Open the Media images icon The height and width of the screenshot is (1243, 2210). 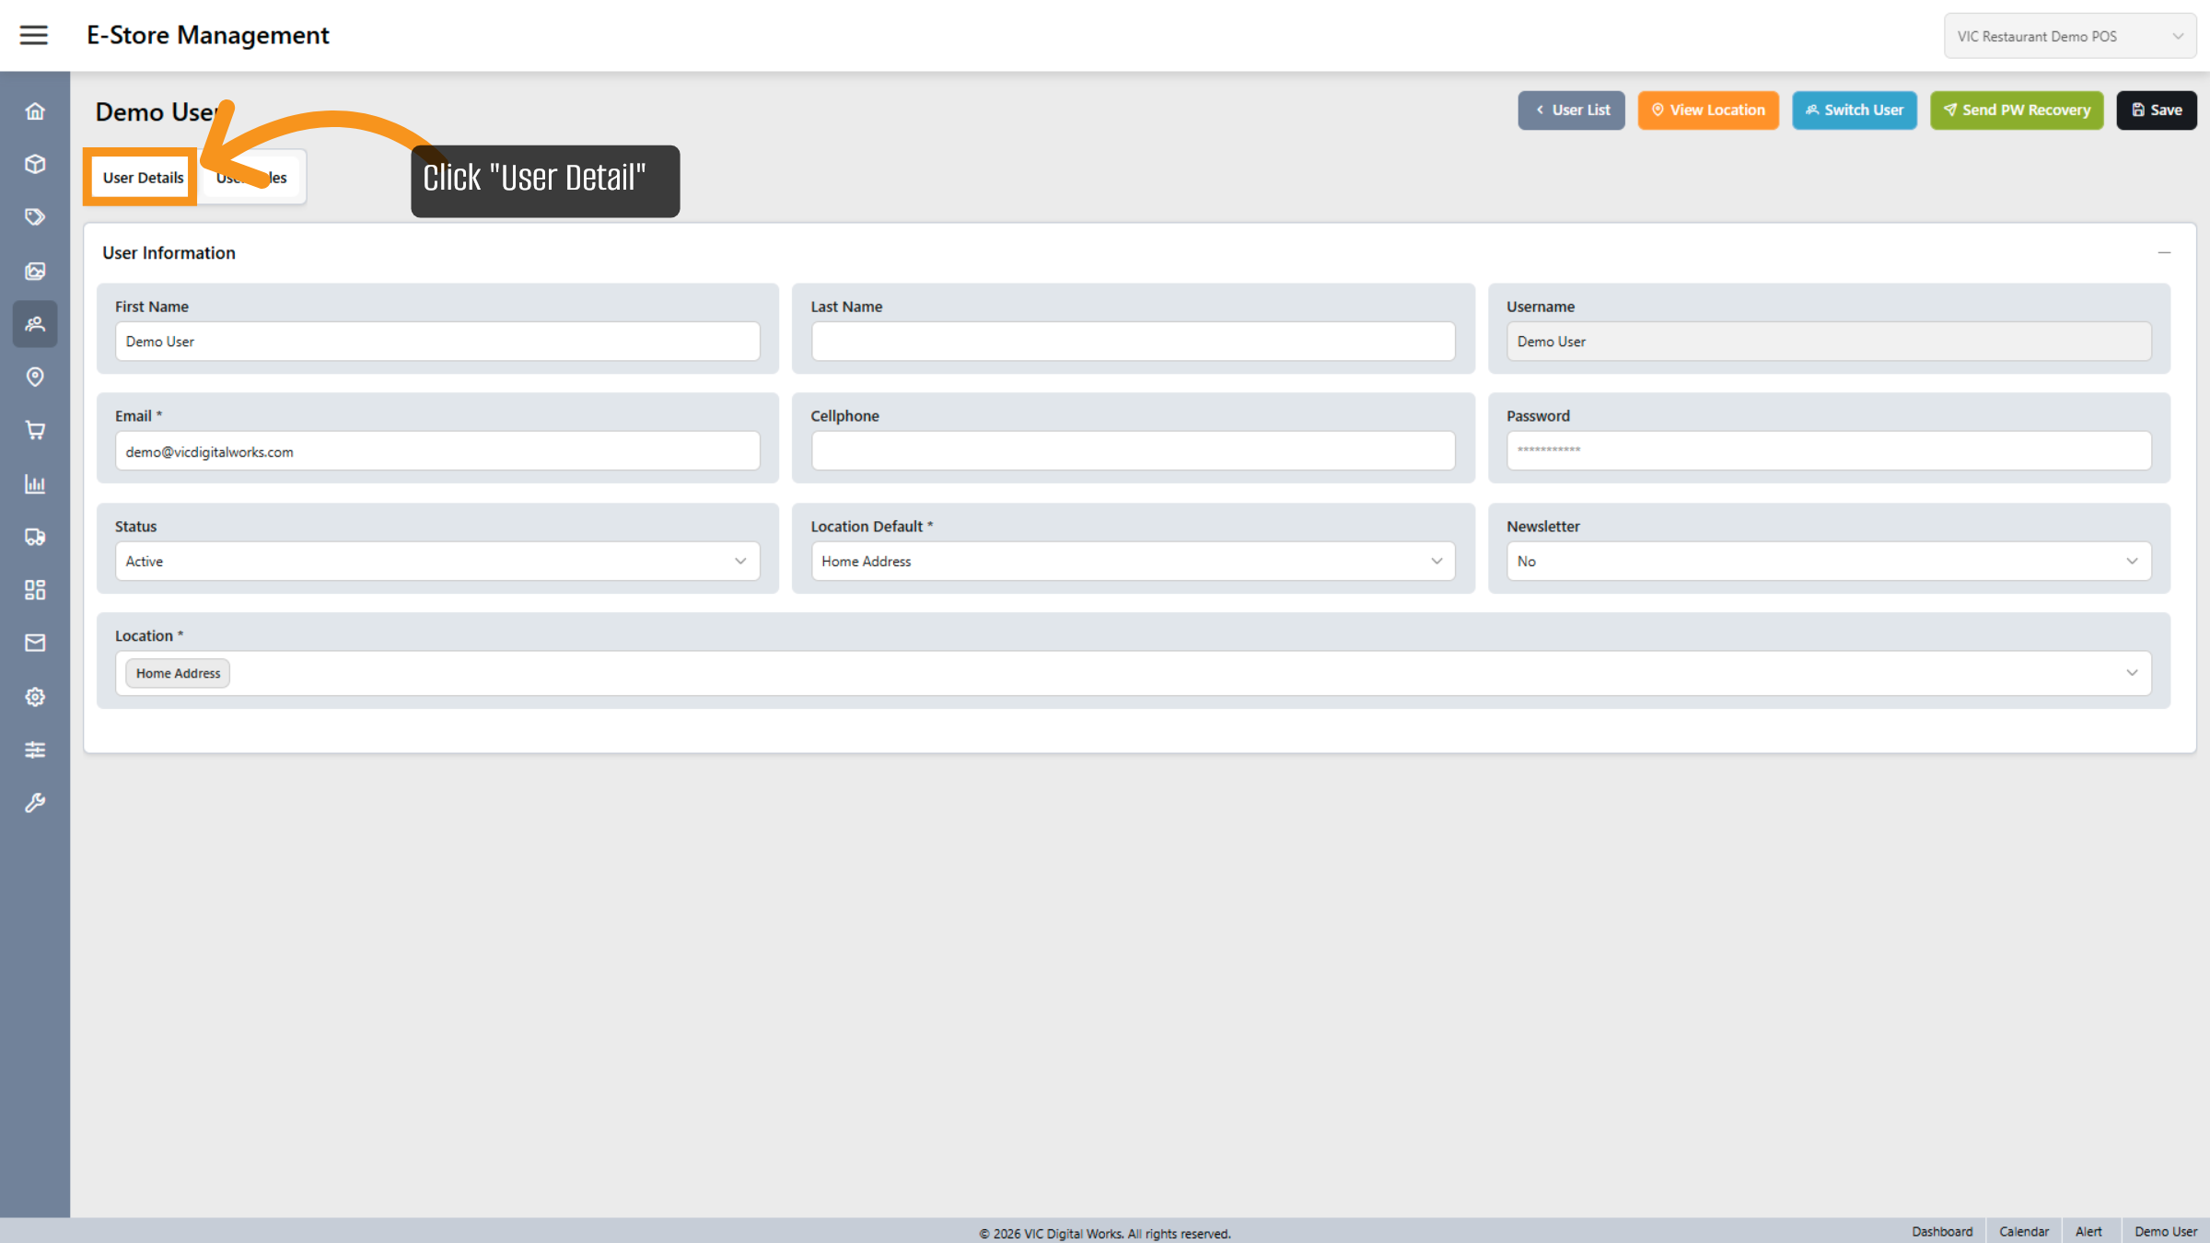pos(35,271)
